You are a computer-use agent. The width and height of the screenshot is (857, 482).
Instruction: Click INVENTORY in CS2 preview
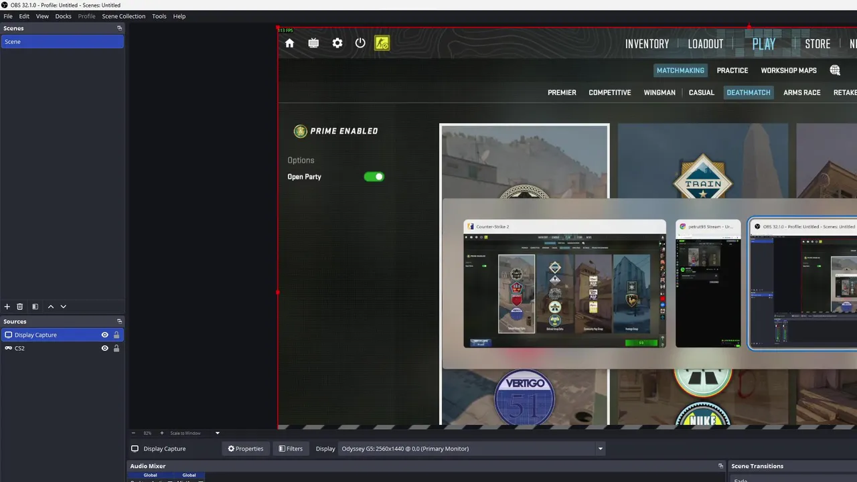pos(647,44)
